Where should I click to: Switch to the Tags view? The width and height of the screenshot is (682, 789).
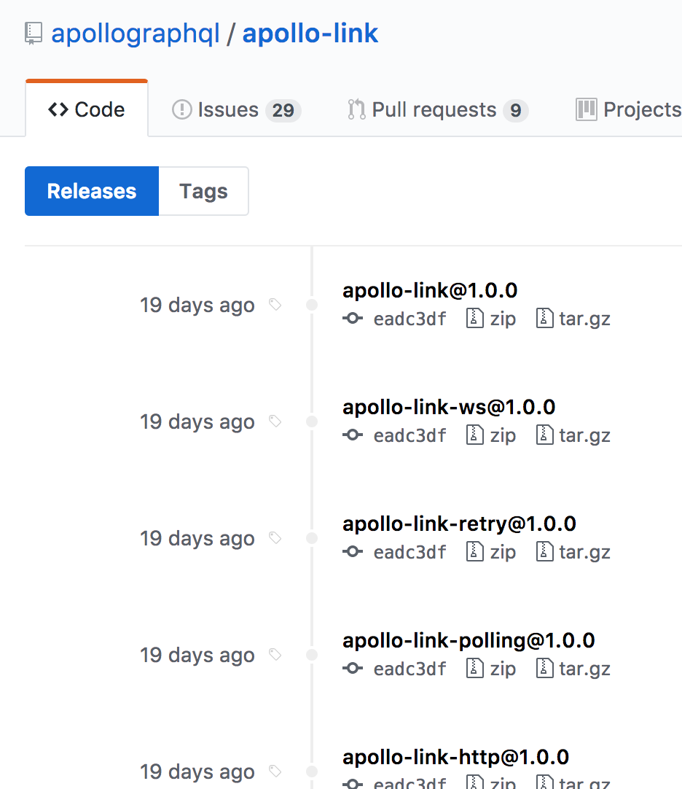203,191
